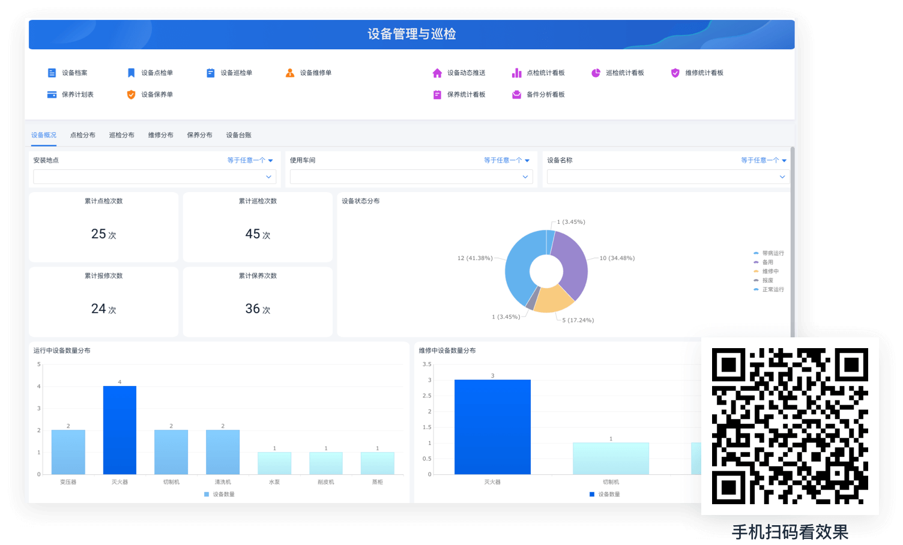
Task: Click the 设备巡检单 clipboard icon
Action: click(x=210, y=73)
